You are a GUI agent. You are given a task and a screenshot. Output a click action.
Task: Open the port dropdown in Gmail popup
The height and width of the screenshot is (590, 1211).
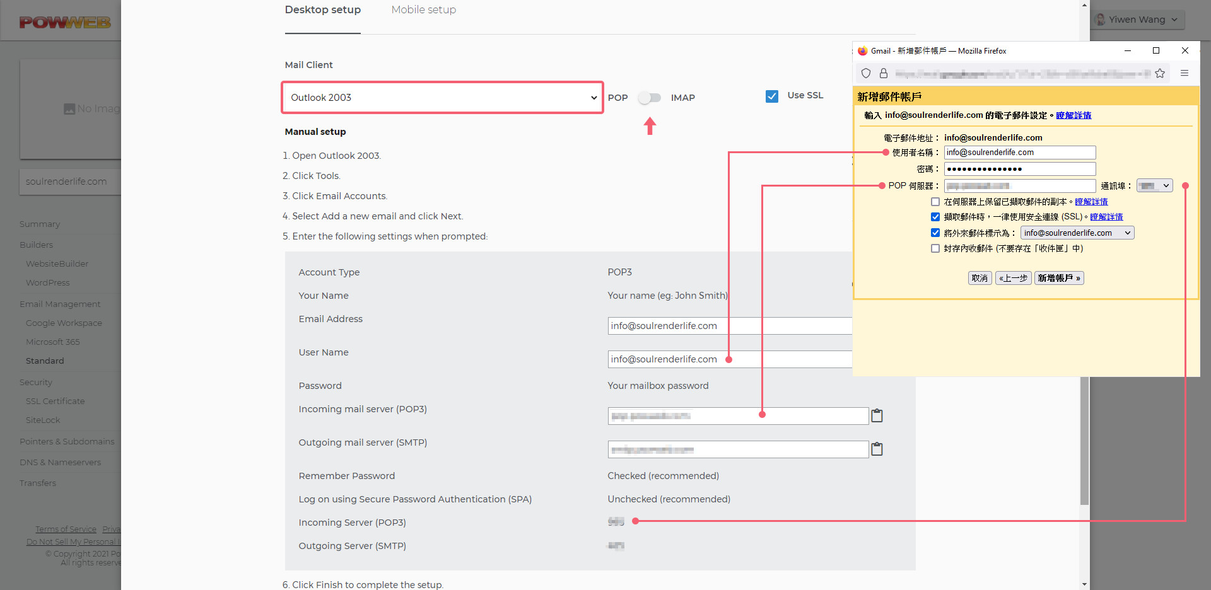(x=1154, y=186)
